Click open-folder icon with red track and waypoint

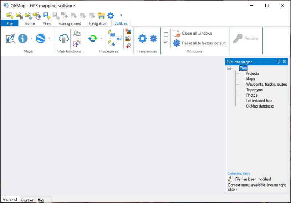point(37,16)
